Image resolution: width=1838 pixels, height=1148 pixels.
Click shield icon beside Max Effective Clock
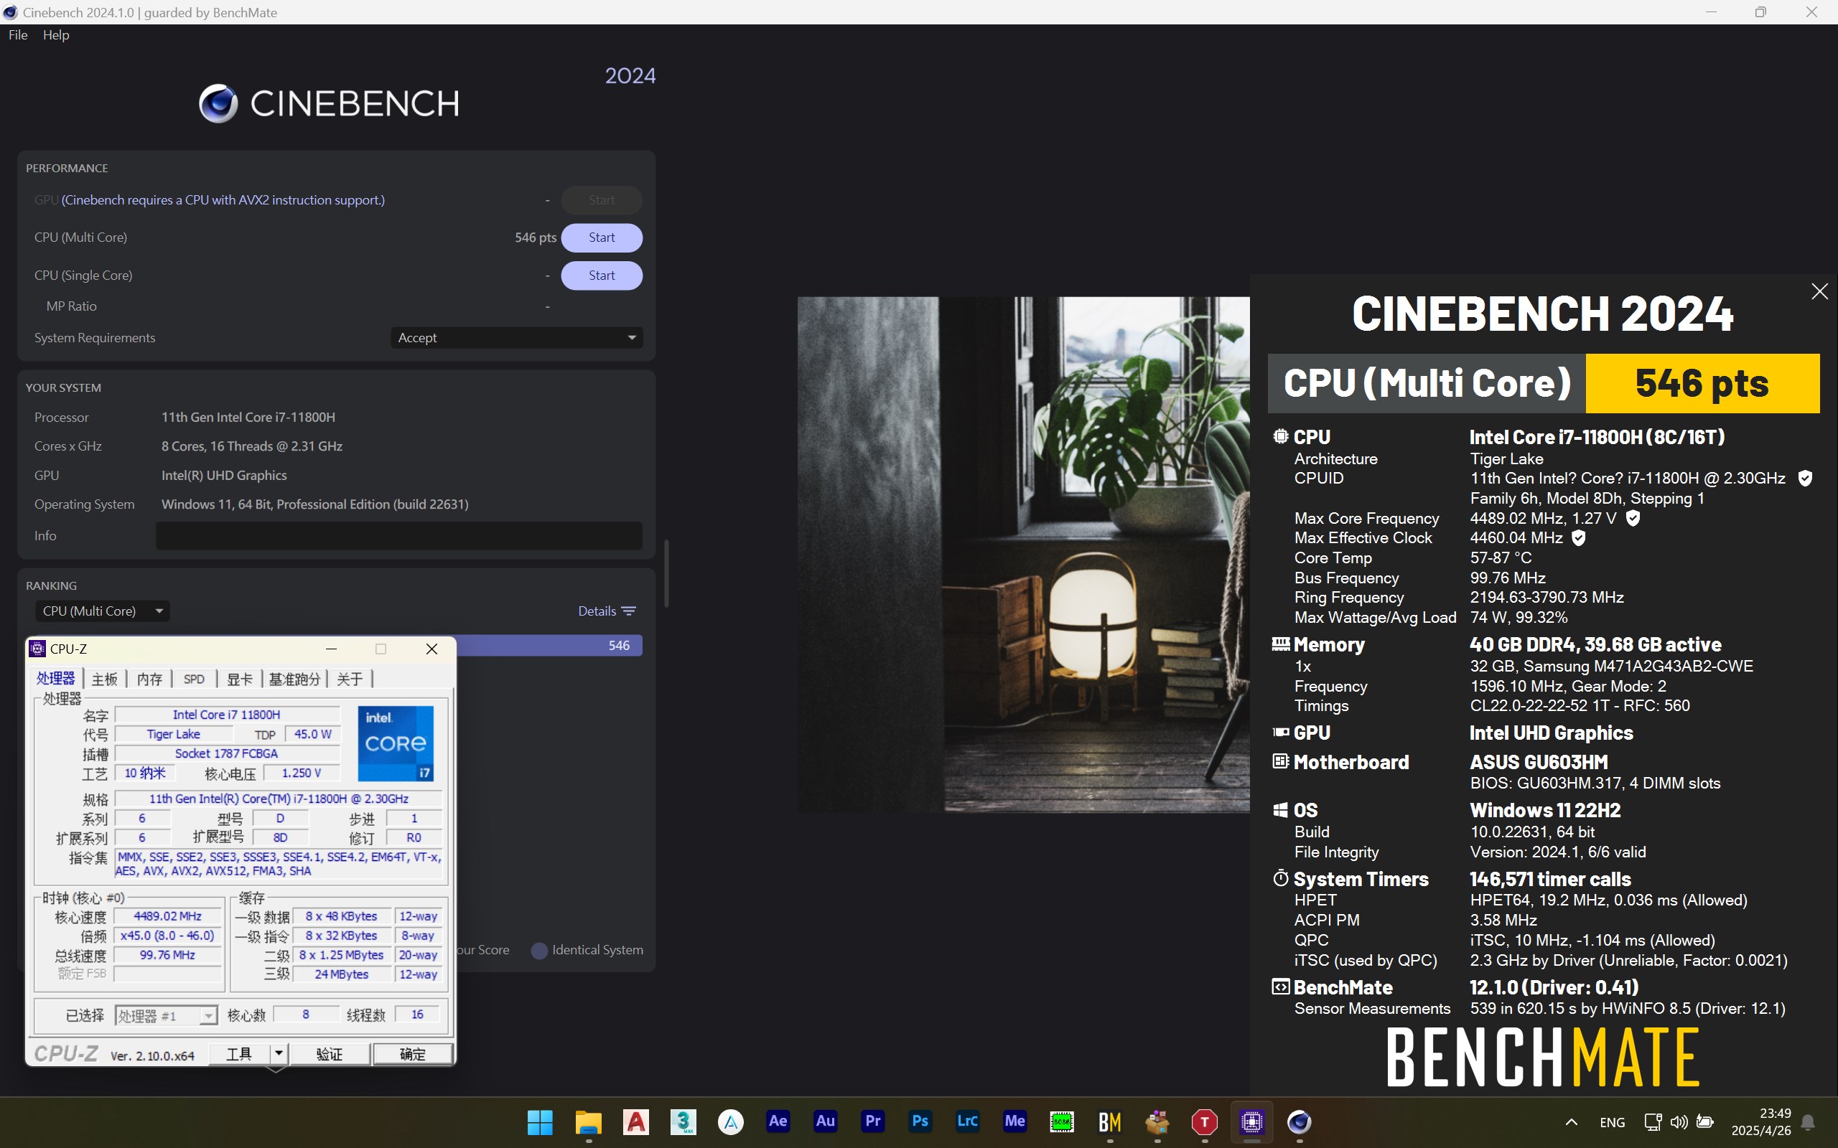point(1578,537)
